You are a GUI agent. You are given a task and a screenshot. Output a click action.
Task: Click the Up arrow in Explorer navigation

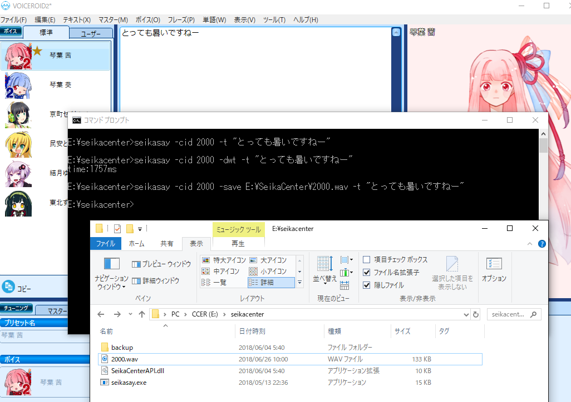click(142, 314)
